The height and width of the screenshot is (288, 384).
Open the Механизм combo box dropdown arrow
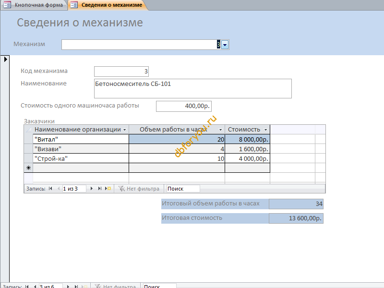(x=225, y=45)
